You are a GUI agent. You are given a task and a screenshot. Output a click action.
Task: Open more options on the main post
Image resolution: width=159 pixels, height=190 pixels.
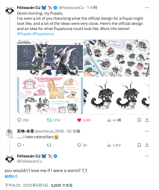pos(147,8)
